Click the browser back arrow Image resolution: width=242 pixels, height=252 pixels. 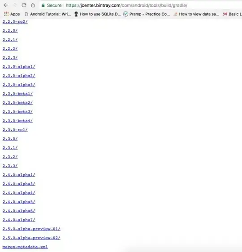coord(6,5)
